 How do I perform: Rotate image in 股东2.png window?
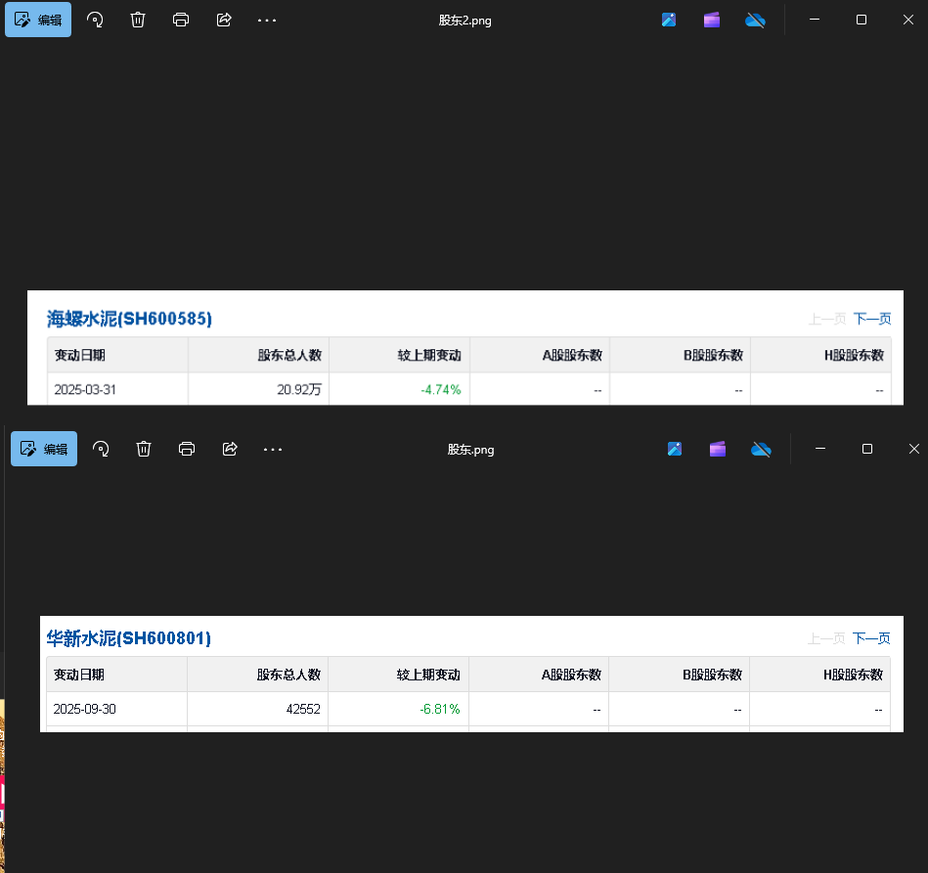[x=95, y=20]
